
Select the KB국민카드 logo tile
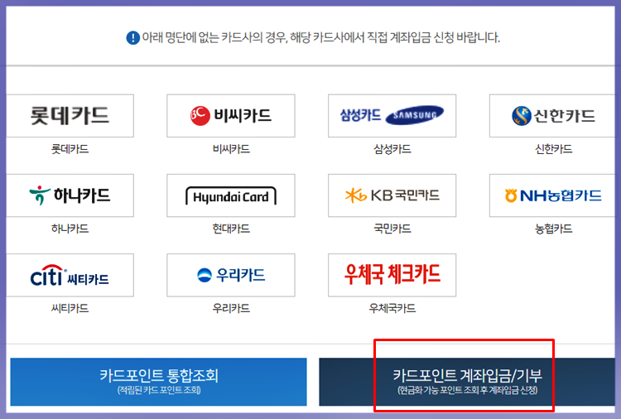392,195
